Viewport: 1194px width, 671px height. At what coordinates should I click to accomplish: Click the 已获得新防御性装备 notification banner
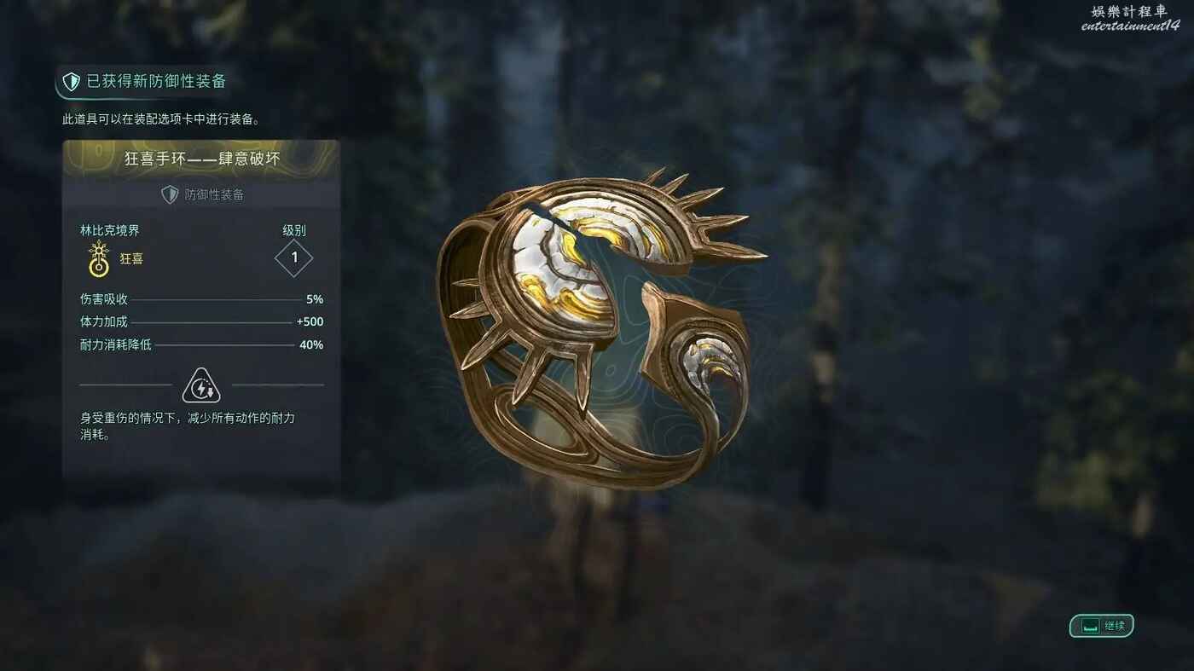[143, 82]
